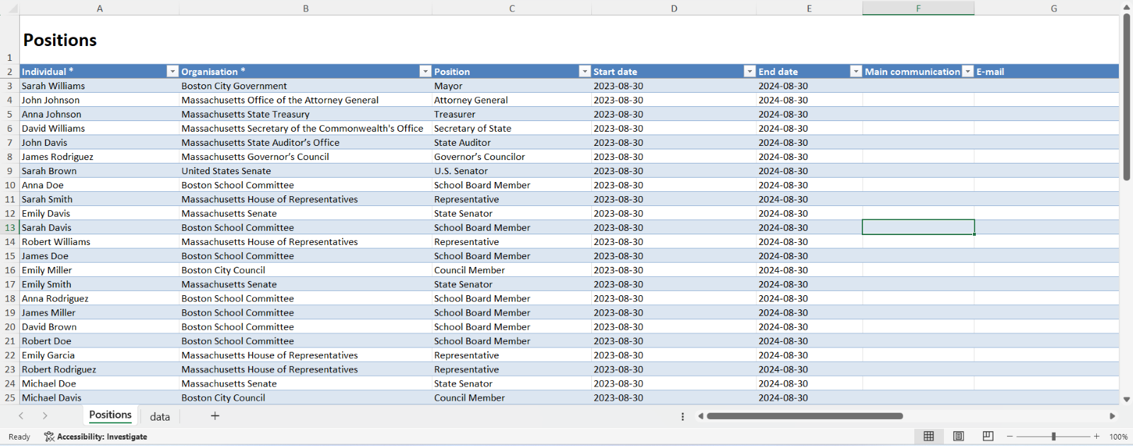Select Governor's Councilor position cell

click(512, 156)
